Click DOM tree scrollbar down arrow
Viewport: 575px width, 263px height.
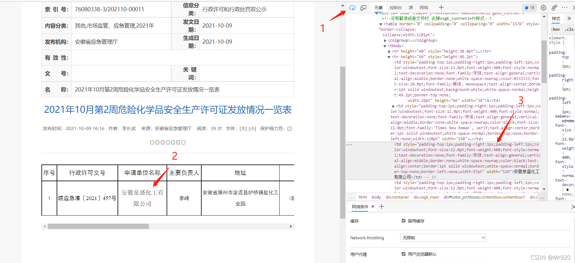544,189
